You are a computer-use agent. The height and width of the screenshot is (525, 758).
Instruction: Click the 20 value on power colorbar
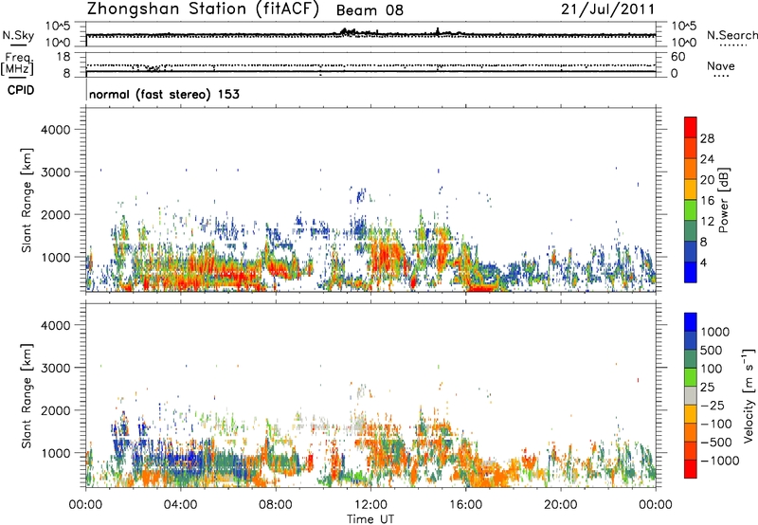[x=707, y=180]
